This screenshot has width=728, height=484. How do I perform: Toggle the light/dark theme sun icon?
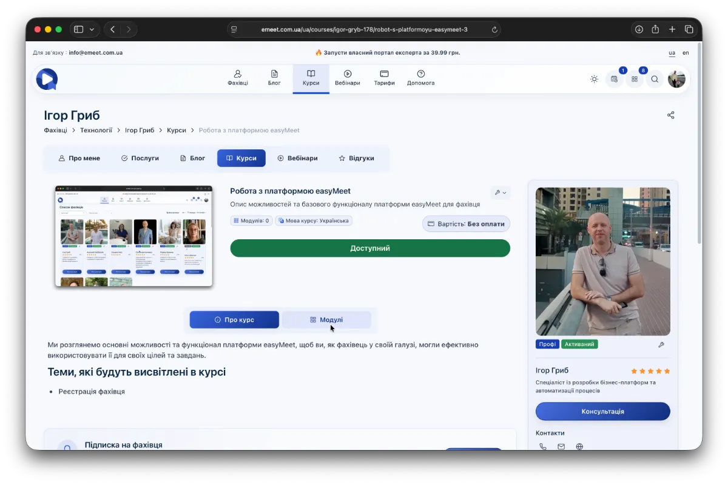594,79
